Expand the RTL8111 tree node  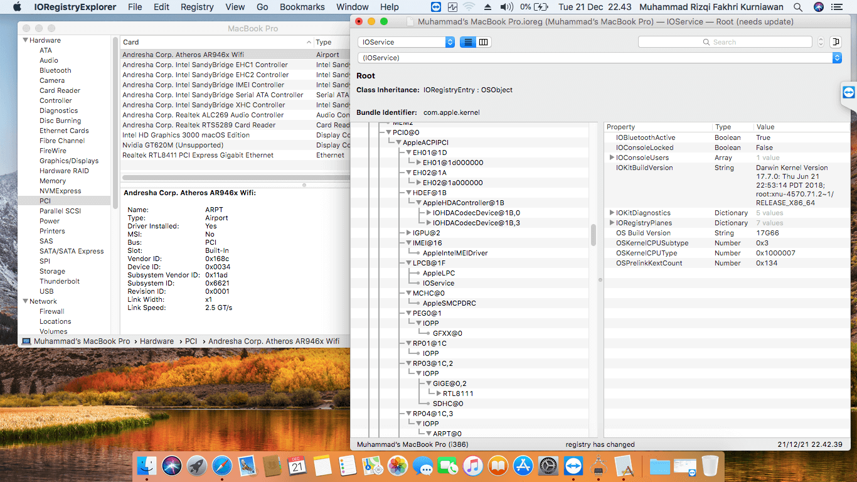(439, 394)
